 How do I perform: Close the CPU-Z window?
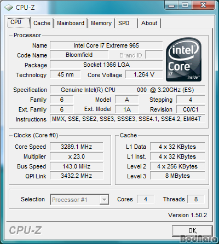pyautogui.click(x=203, y=5)
